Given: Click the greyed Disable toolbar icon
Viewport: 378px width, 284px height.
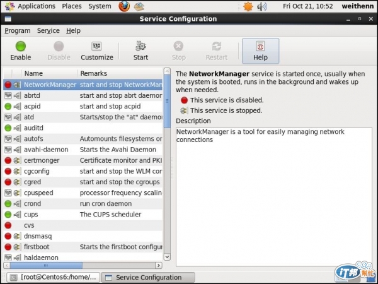Looking at the screenshot, I should click(59, 46).
